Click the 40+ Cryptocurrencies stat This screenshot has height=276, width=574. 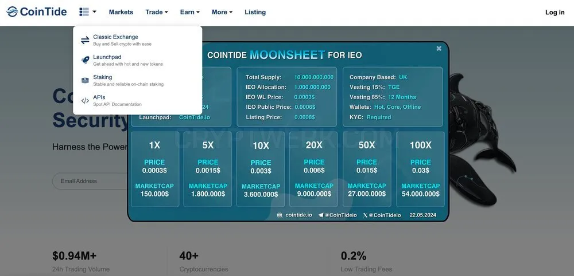[204, 262]
